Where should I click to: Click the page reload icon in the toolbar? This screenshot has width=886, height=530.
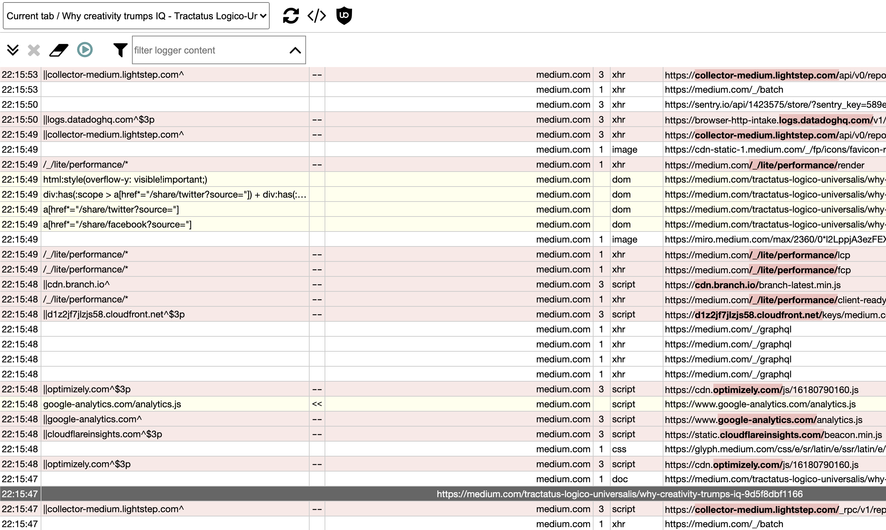click(291, 15)
